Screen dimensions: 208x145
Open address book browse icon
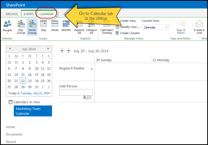coord(89,98)
